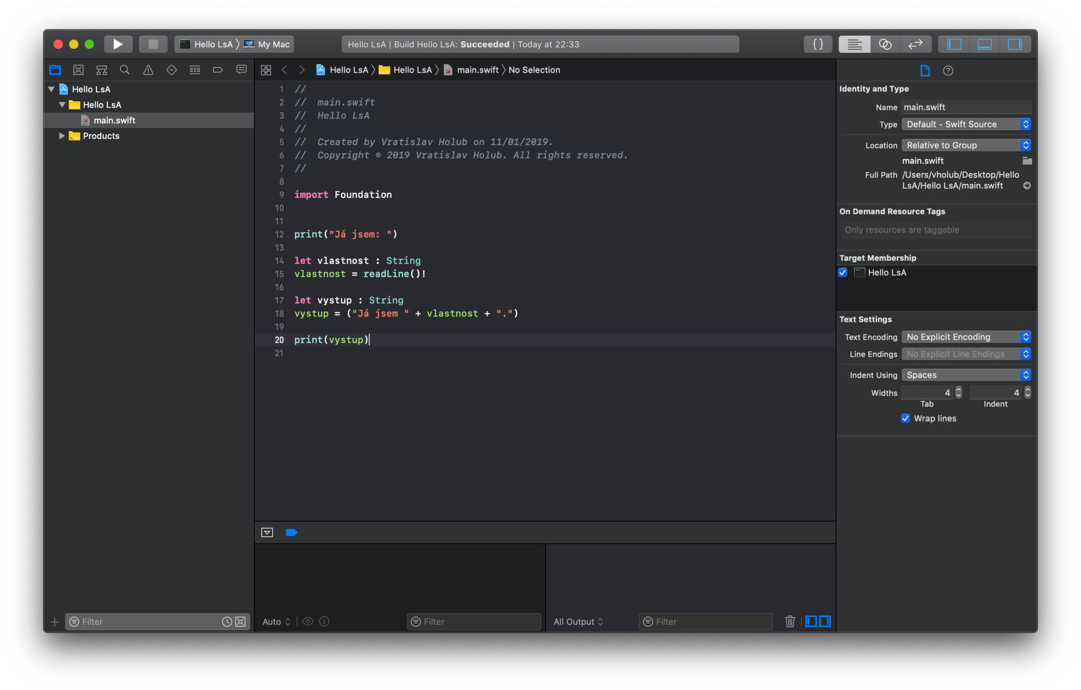Open the Library curly braces button
1081x690 pixels.
point(818,44)
